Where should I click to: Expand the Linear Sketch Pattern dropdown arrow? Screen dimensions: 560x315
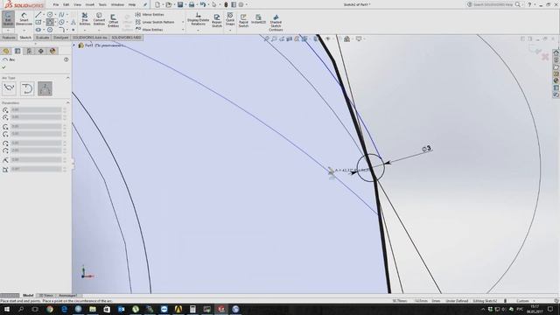tap(183, 22)
